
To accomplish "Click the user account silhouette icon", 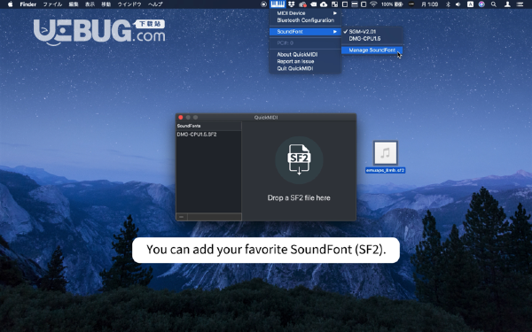I will [x=507, y=4].
